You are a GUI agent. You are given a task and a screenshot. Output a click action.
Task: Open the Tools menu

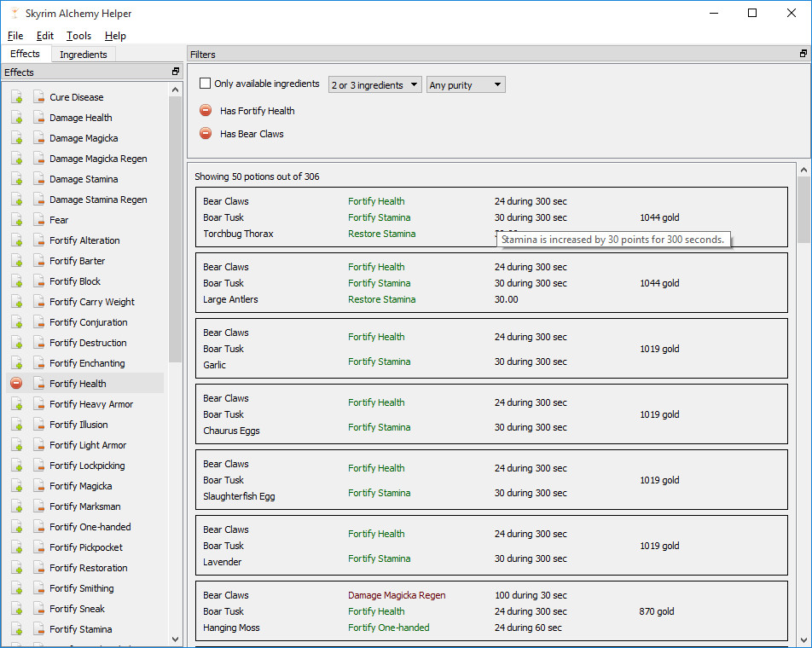[78, 36]
